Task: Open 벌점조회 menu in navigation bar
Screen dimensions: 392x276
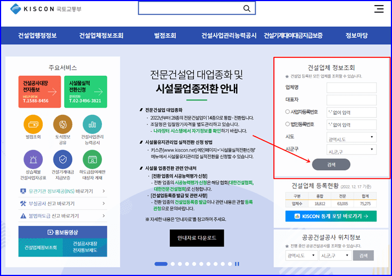Action: click(165, 36)
